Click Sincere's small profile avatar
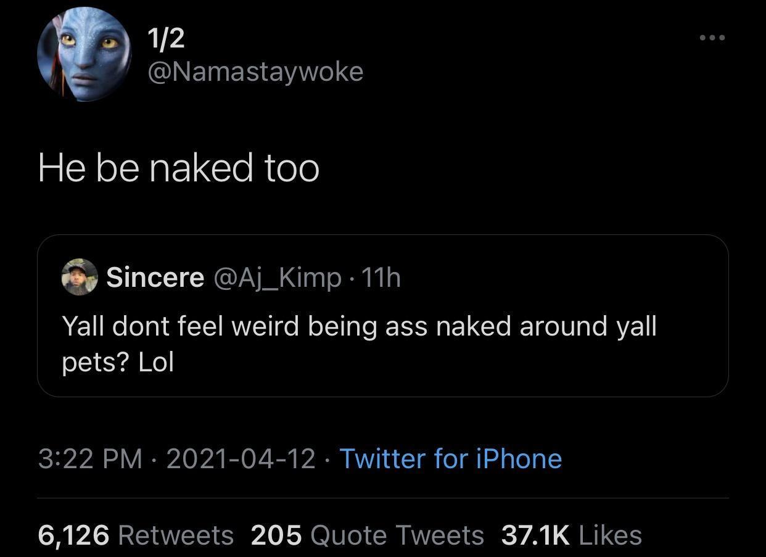This screenshot has height=557, width=766. point(80,277)
